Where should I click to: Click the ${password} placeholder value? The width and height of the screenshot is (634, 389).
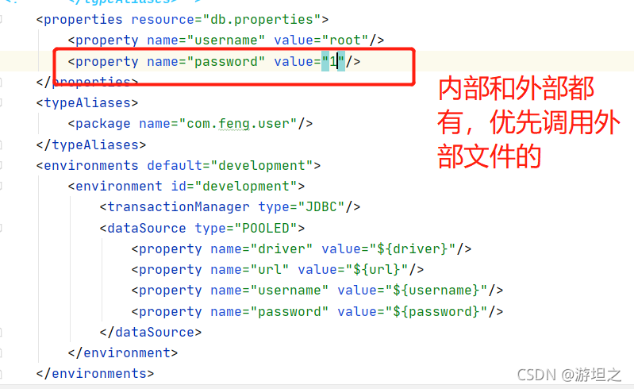(x=436, y=311)
